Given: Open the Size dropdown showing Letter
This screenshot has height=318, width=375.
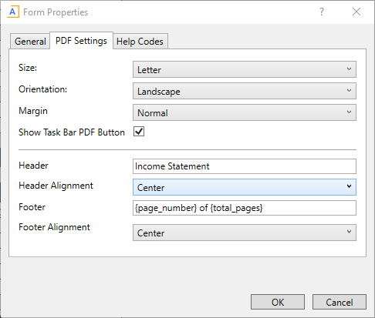Looking at the screenshot, I should click(x=245, y=69).
